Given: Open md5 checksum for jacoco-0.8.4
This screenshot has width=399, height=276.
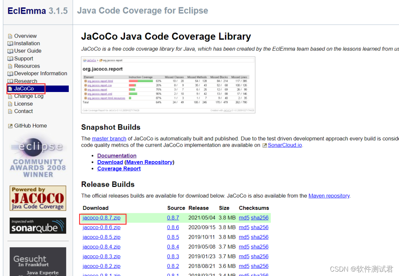Looking at the screenshot, I should tap(244, 247).
